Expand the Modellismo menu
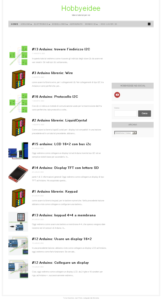162x303 pixels. click(x=60, y=24)
